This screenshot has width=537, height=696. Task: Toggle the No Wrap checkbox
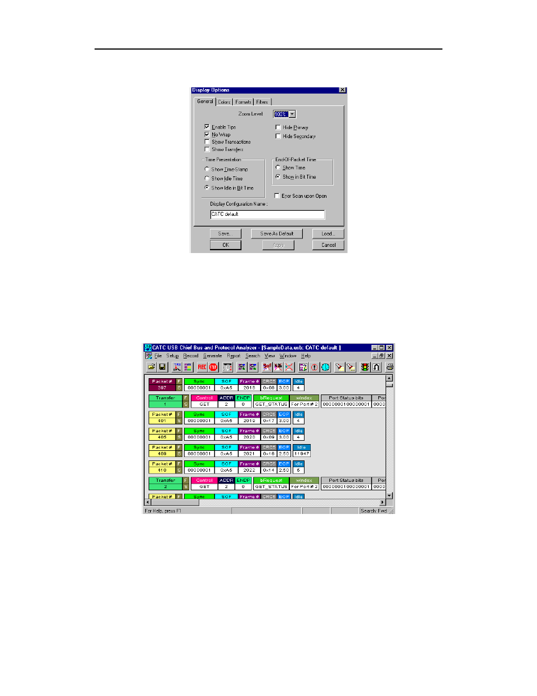pyautogui.click(x=207, y=134)
